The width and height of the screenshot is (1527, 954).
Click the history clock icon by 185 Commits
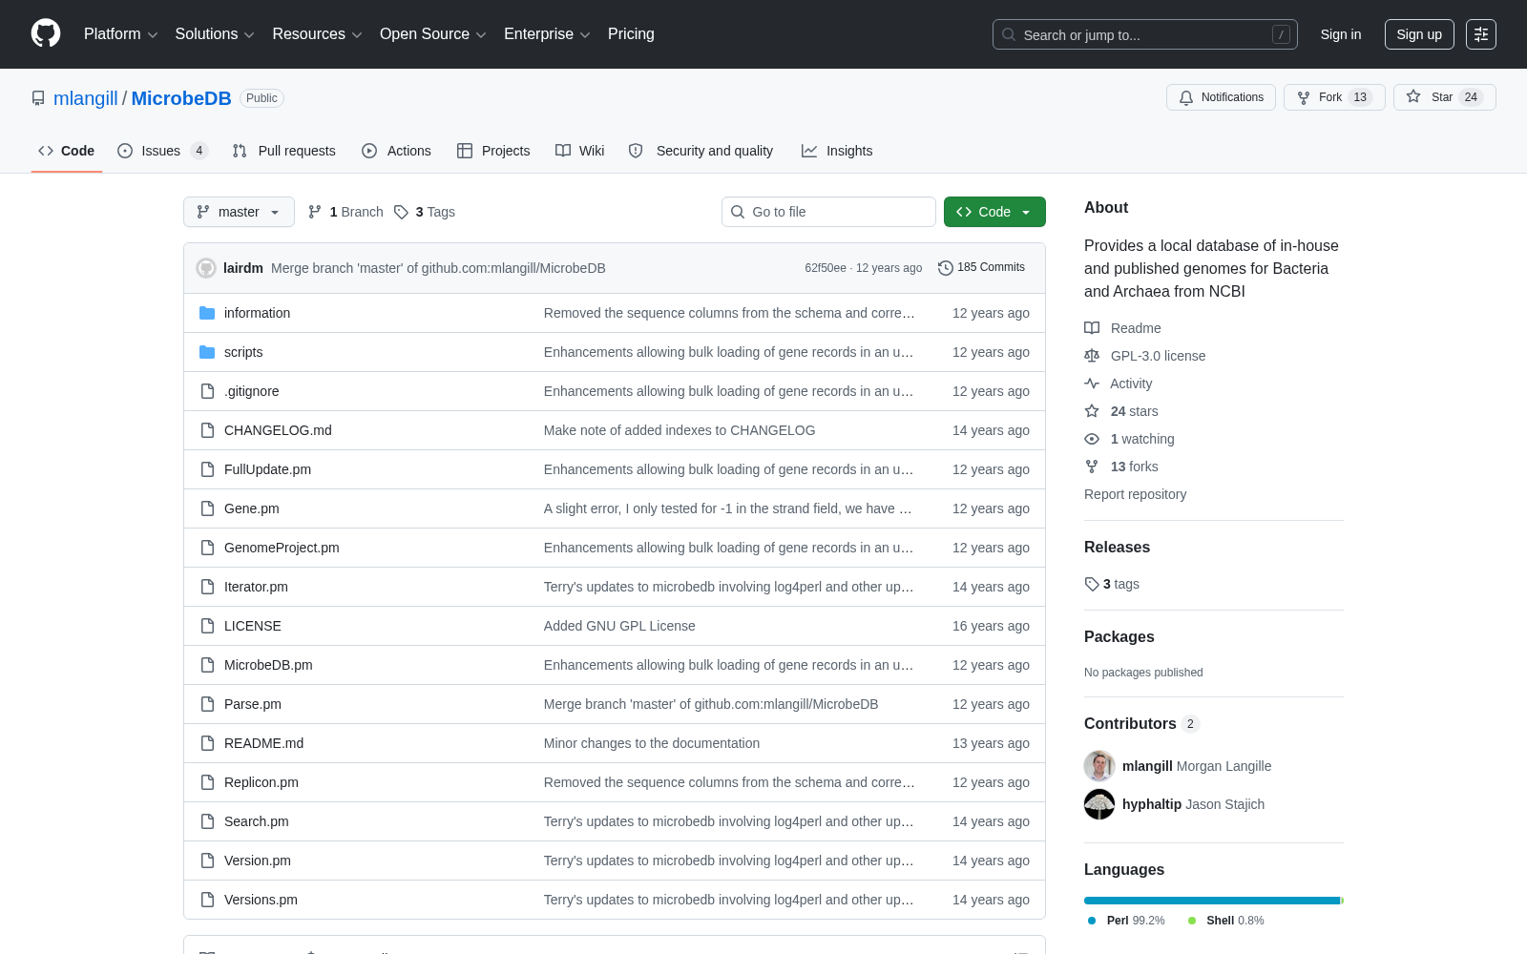click(946, 268)
